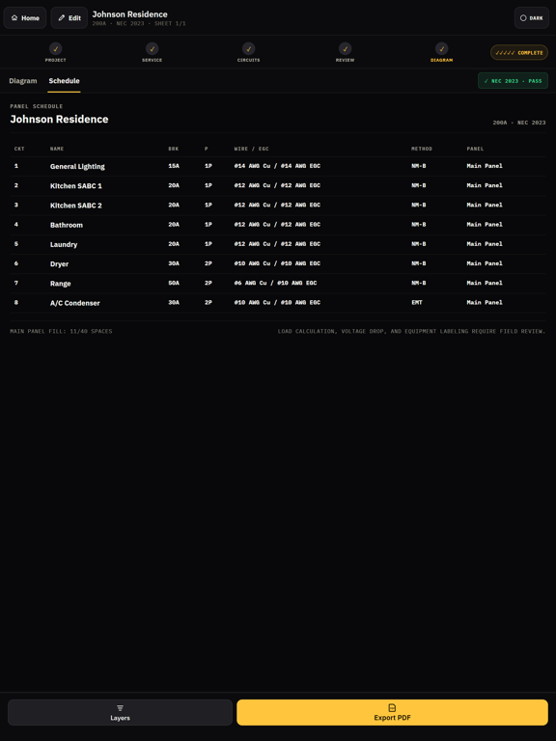
Task: Select the A/C Condenser circuit name
Action: (x=75, y=303)
